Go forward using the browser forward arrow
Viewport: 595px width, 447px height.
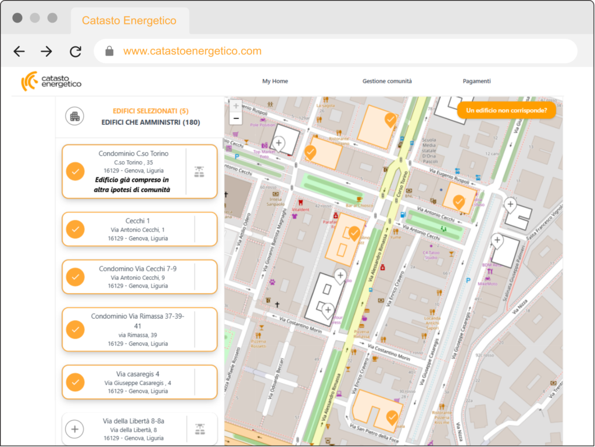46,52
